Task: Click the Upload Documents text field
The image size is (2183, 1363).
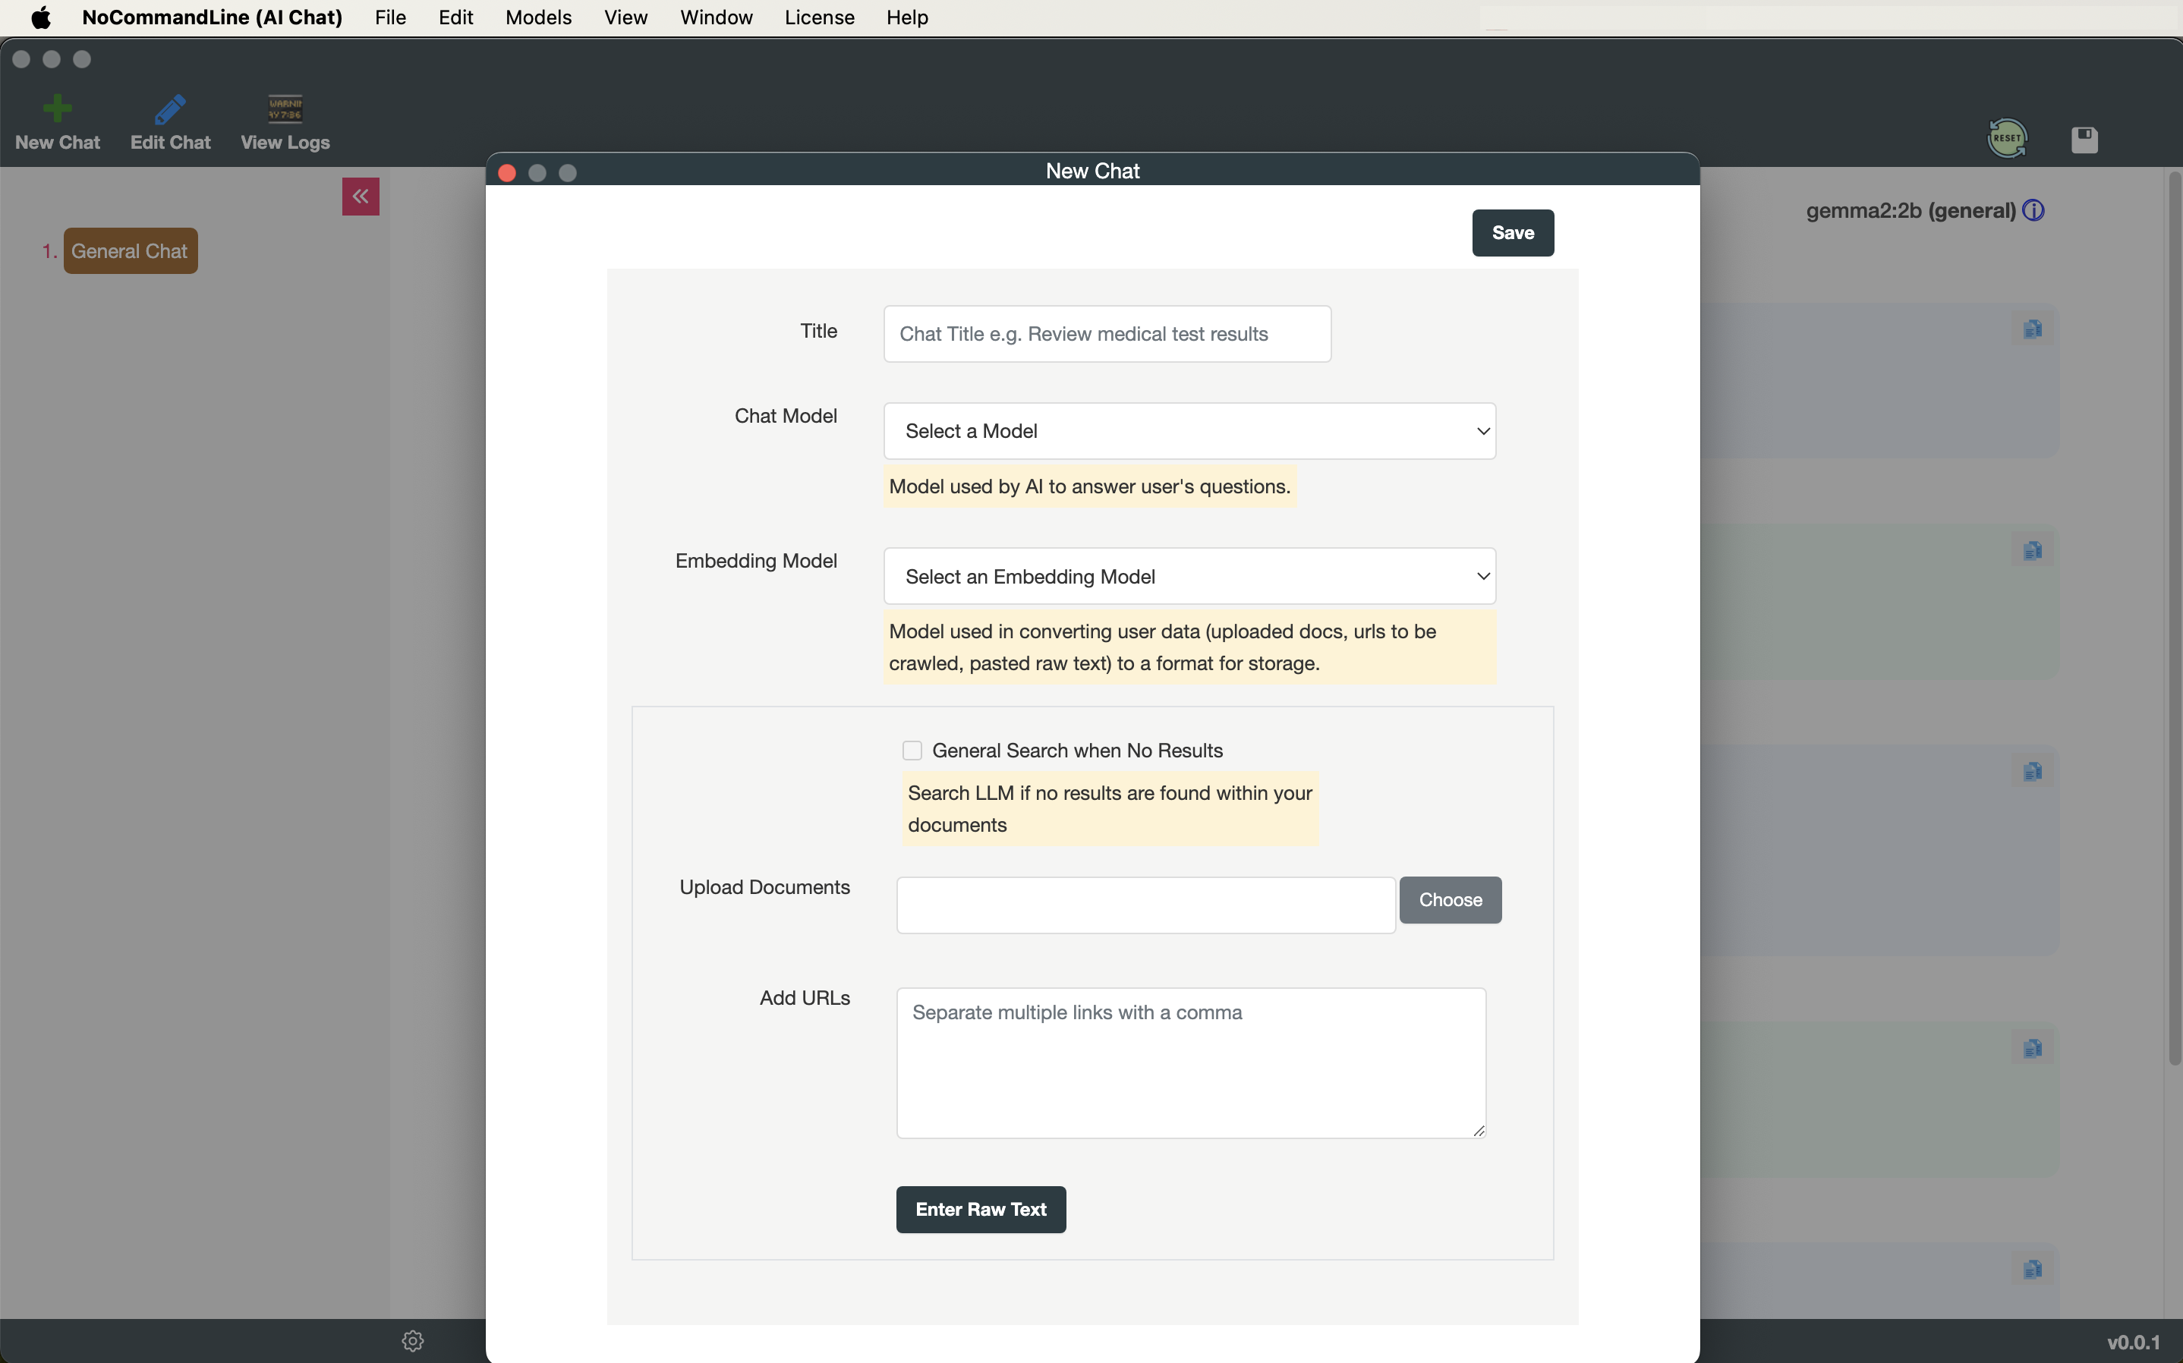Action: 1145,905
